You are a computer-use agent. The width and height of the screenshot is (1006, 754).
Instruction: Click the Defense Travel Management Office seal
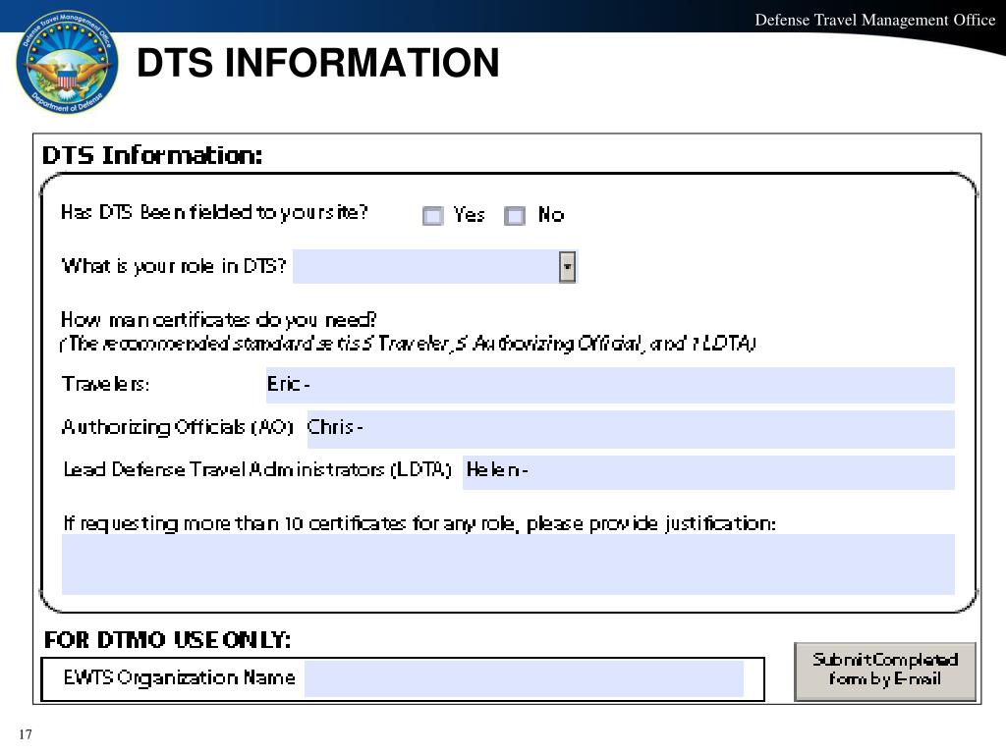[67, 62]
